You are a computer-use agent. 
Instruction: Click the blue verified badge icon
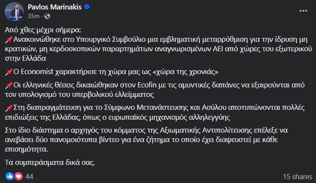tap(87, 7)
